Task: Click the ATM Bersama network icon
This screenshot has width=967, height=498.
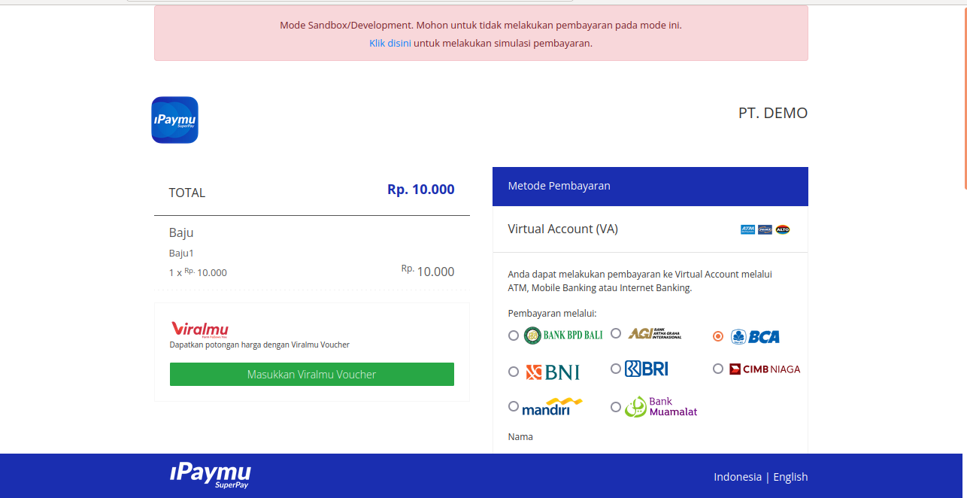Action: tap(747, 229)
